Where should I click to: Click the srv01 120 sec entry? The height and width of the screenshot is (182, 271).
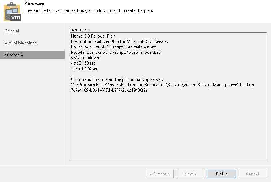(85, 69)
